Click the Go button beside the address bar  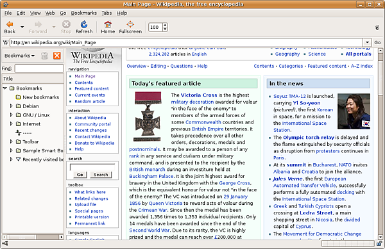point(378,43)
